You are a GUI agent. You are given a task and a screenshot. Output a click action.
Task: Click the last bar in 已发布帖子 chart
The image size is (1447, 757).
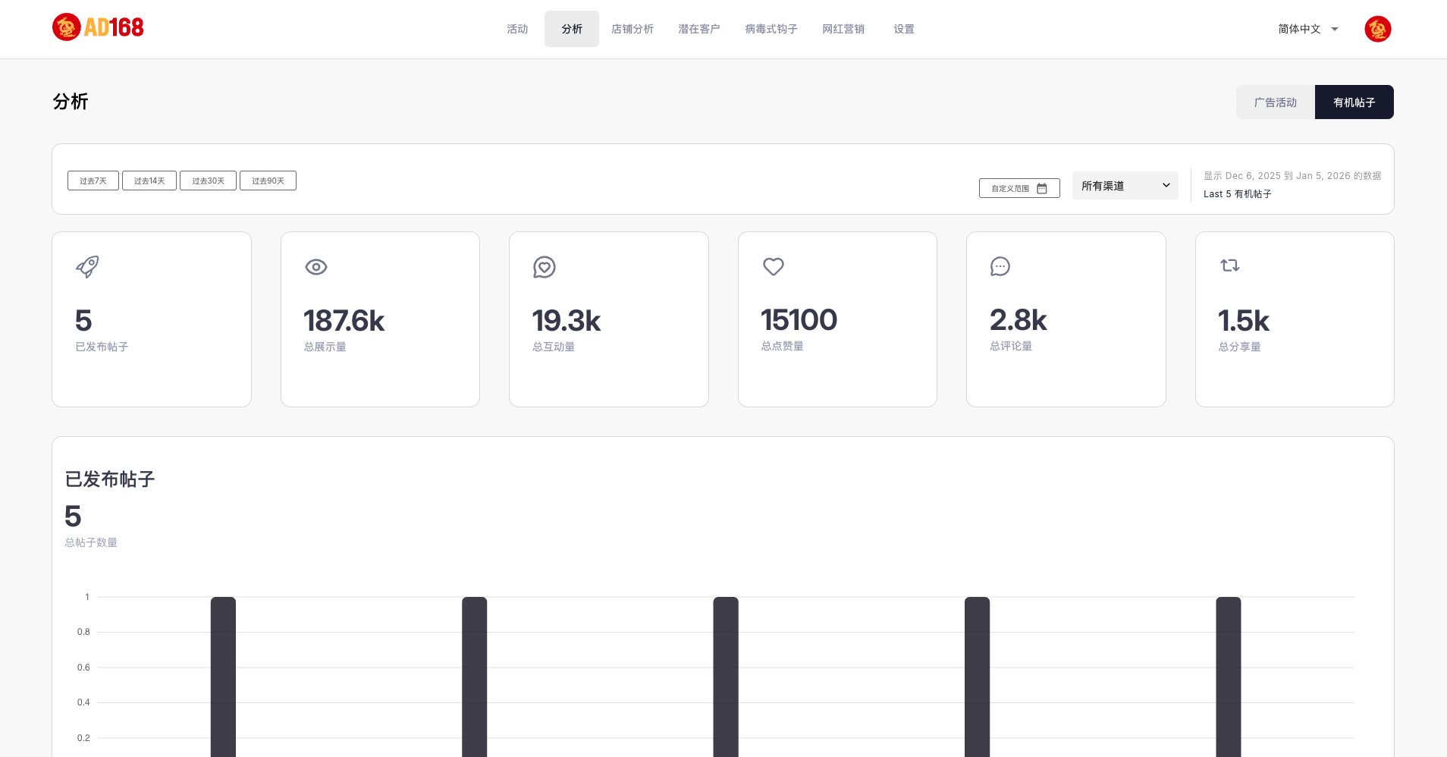(x=1229, y=677)
